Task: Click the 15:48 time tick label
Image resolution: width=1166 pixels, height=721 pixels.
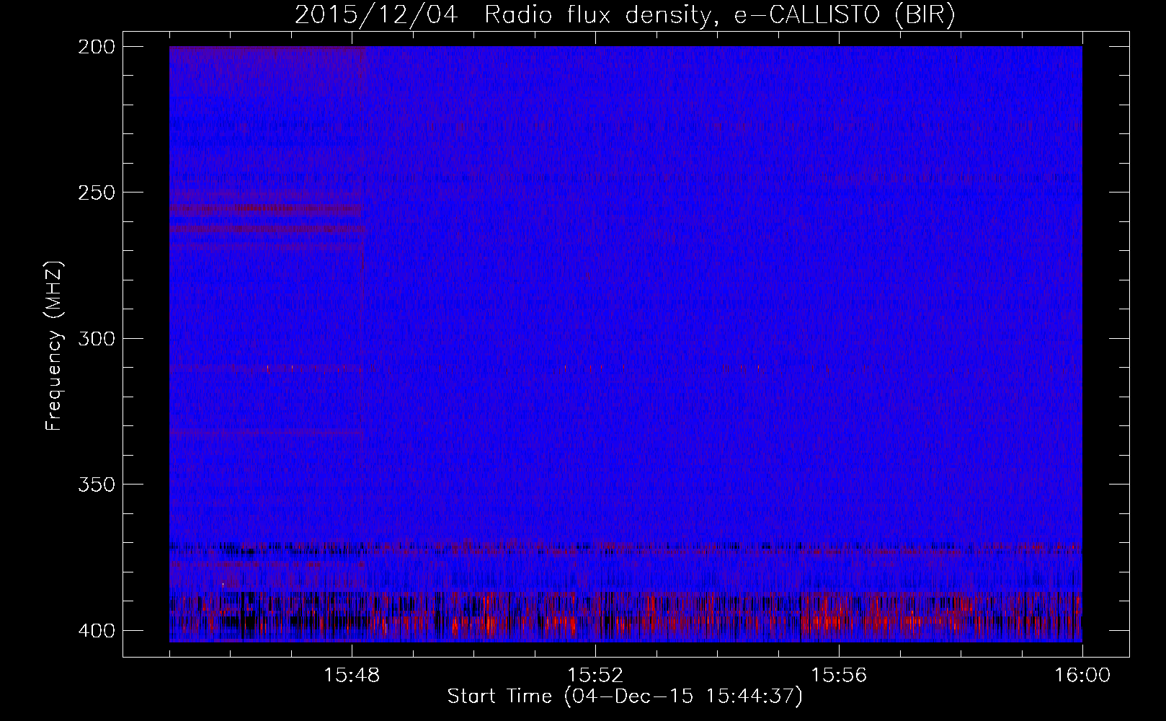Action: point(352,676)
